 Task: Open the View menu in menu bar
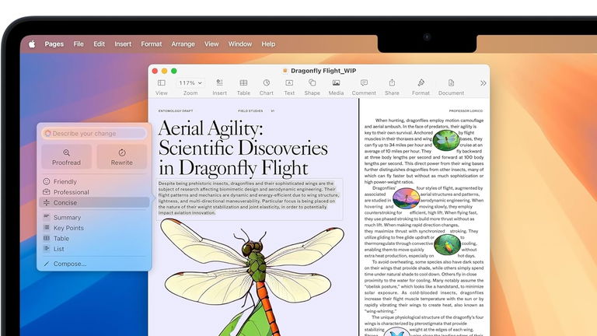tap(211, 44)
